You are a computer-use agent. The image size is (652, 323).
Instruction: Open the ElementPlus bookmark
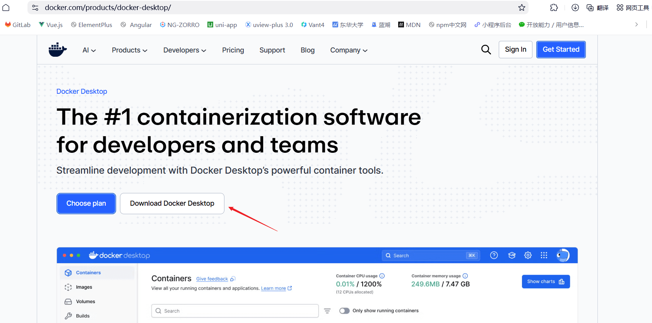pos(91,25)
